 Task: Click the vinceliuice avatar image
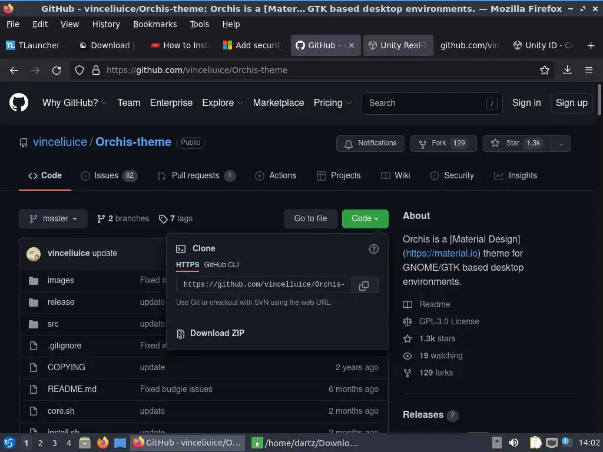point(34,254)
